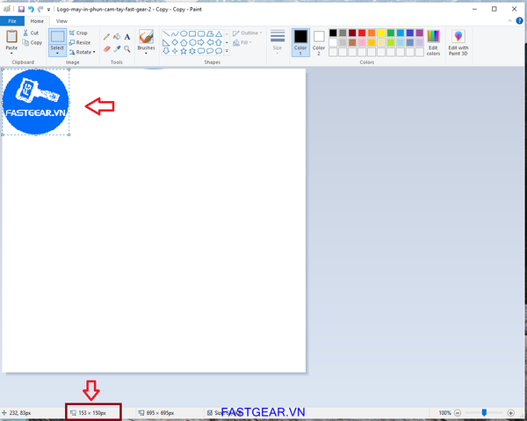The width and height of the screenshot is (527, 421).
Task: Open the shape Outline dropdown
Action: click(x=247, y=33)
